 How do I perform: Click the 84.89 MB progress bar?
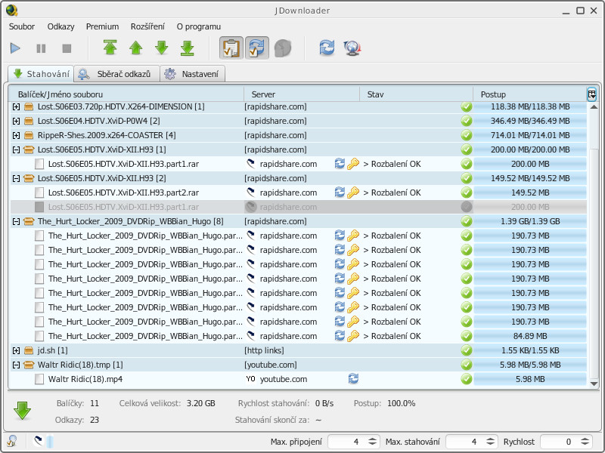[530, 336]
